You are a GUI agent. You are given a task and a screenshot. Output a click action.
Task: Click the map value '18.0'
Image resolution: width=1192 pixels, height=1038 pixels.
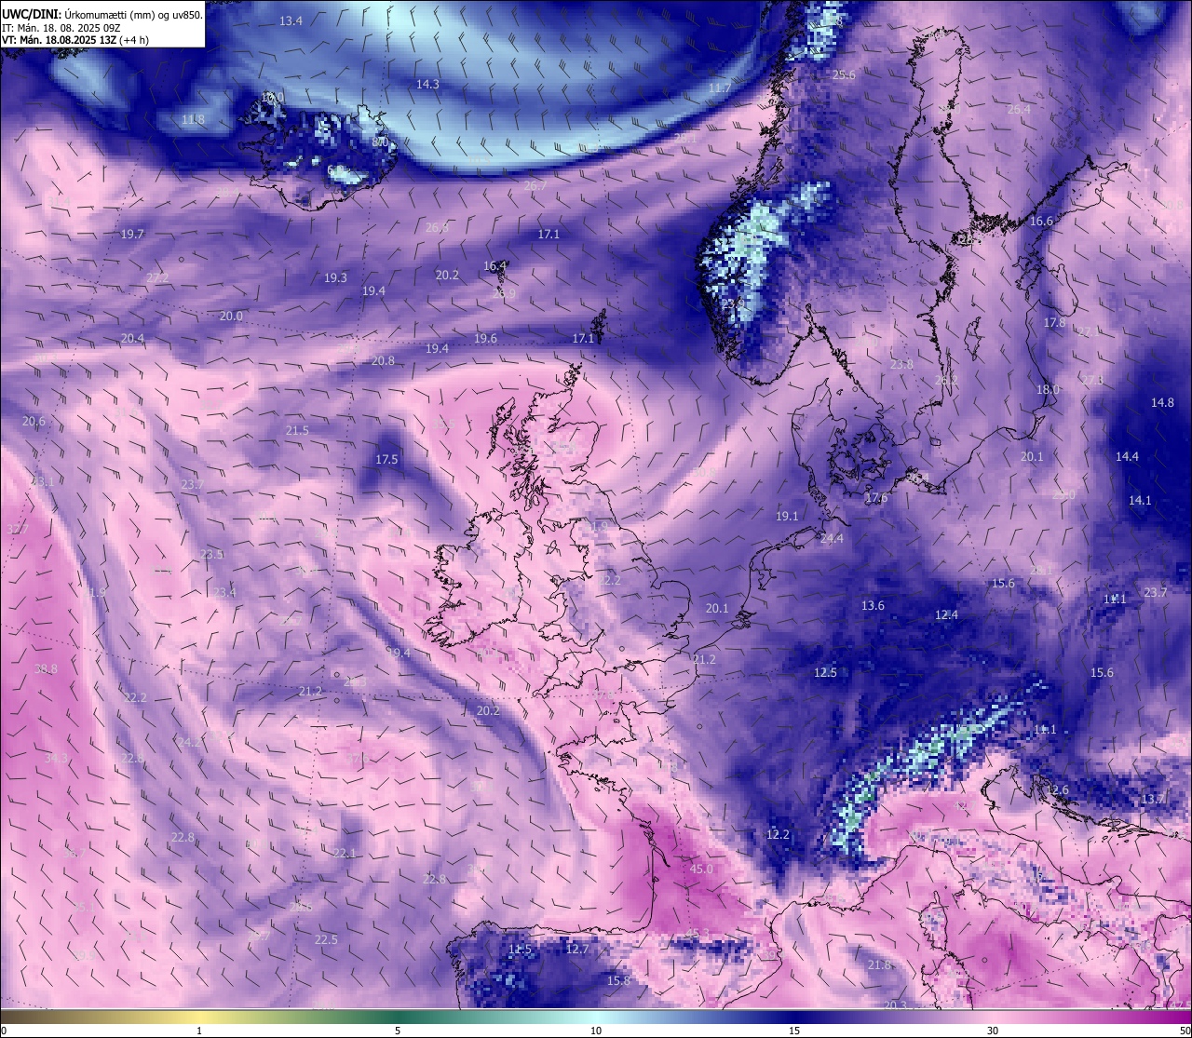click(x=1049, y=389)
